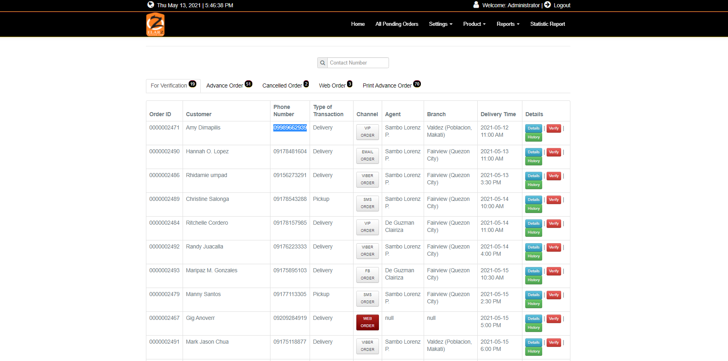Click the administrator user icon
Screen dimensions: 728x361
[476, 5]
